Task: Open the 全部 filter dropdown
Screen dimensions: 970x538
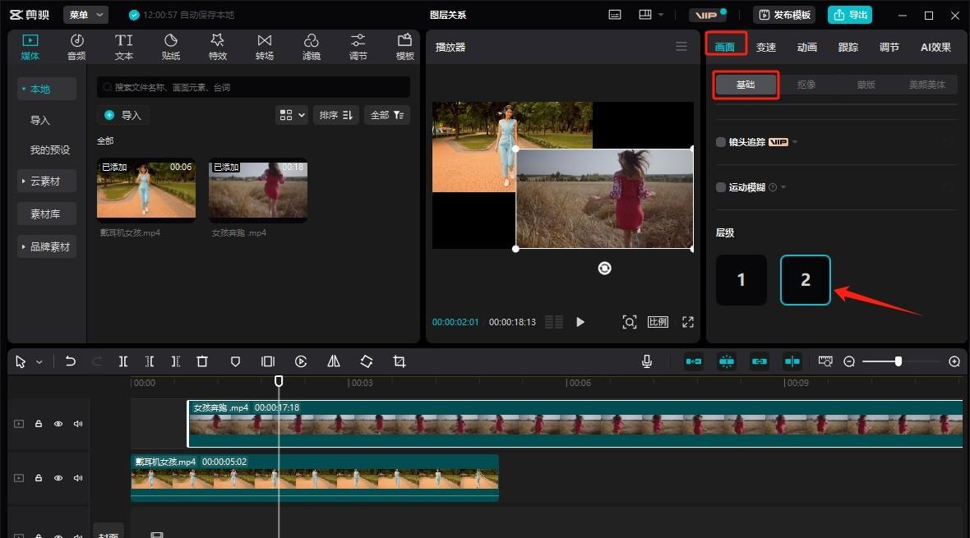Action: point(387,115)
